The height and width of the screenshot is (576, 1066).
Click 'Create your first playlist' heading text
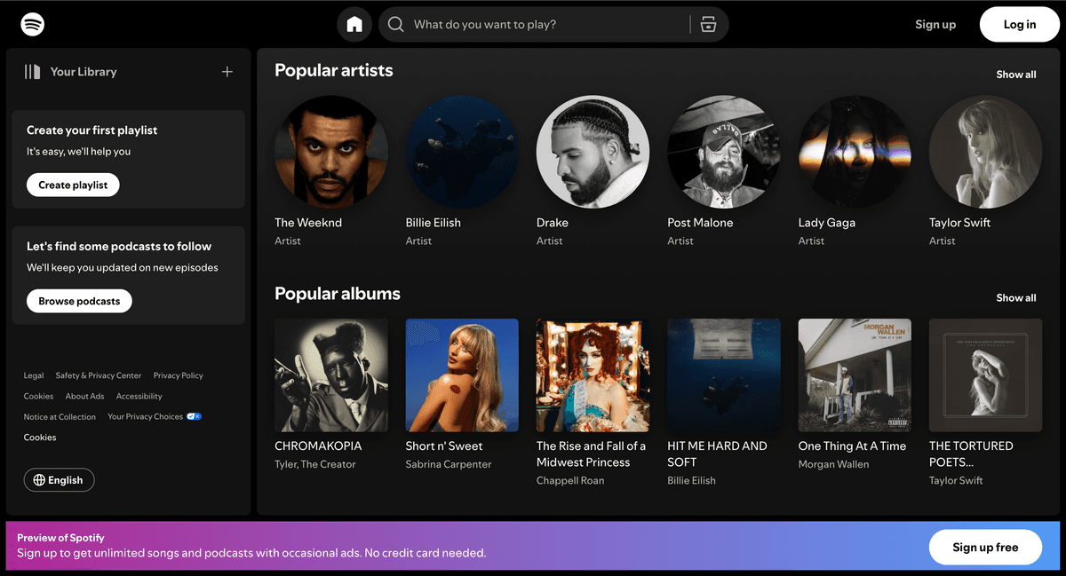click(92, 130)
